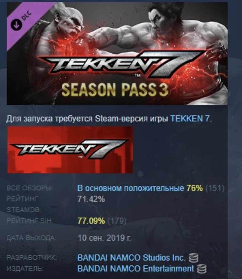The image size is (242, 279).
Task: Click the coin icon beside BANDAI NAMCO Entertainment
Action: coord(202,269)
